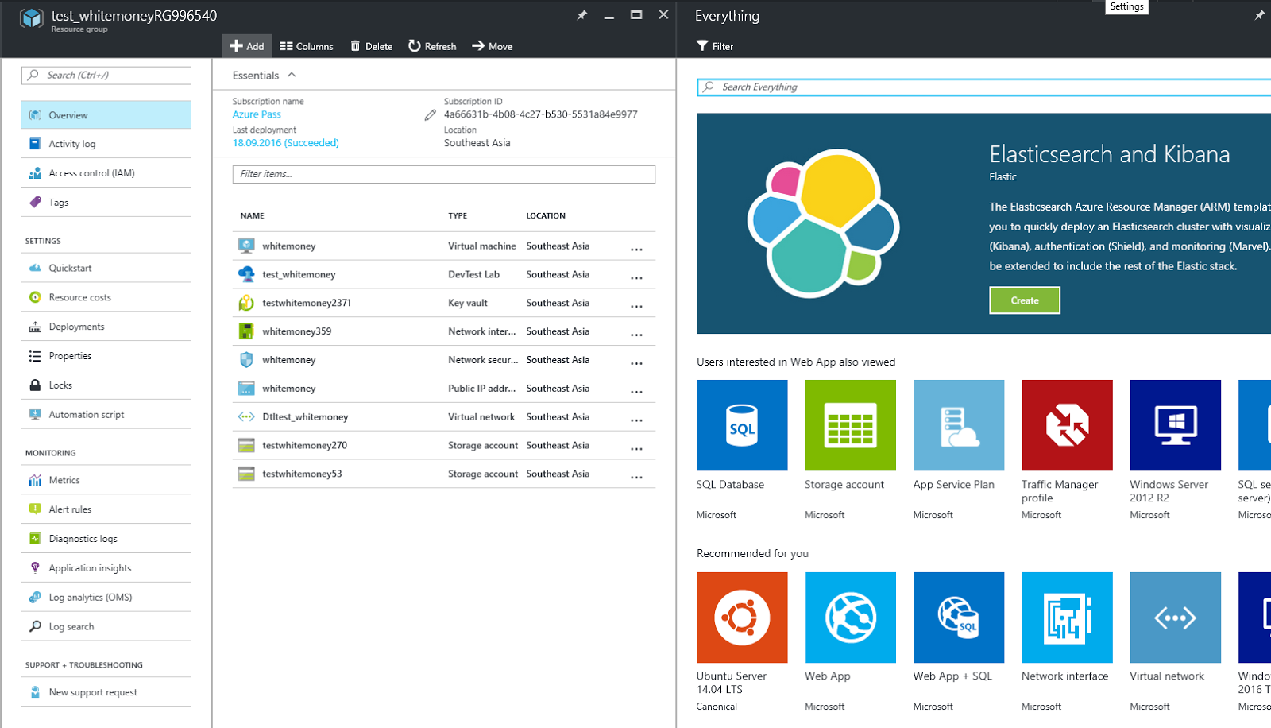This screenshot has width=1271, height=728.
Task: Open the Columns chooser
Action: [x=307, y=46]
